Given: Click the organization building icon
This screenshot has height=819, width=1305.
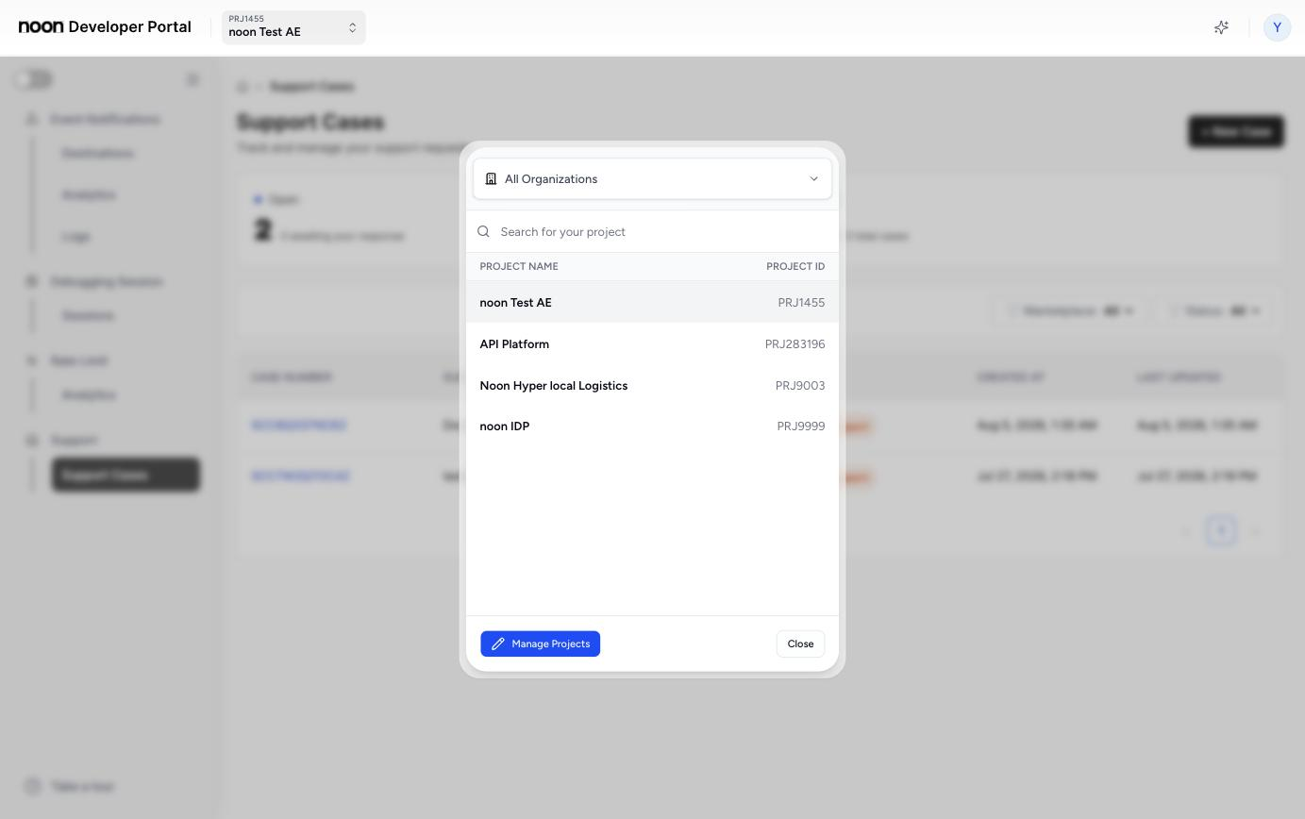Looking at the screenshot, I should point(491,178).
